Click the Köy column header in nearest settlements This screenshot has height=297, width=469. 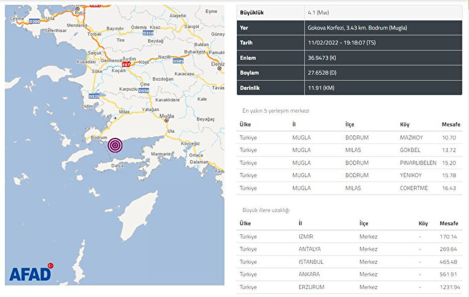[404, 125]
